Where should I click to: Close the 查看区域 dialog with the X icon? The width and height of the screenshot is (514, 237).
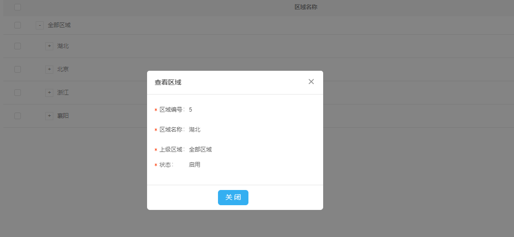click(311, 82)
